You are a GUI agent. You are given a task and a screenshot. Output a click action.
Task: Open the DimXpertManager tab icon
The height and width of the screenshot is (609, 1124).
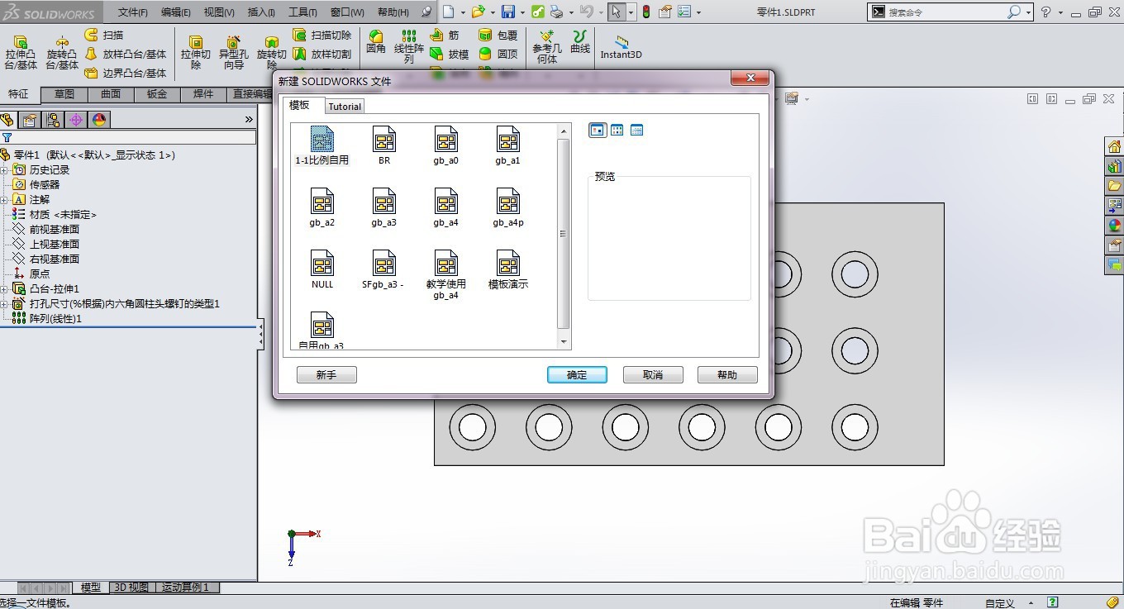click(x=76, y=120)
